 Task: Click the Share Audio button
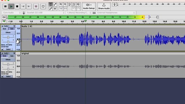click(104, 6)
